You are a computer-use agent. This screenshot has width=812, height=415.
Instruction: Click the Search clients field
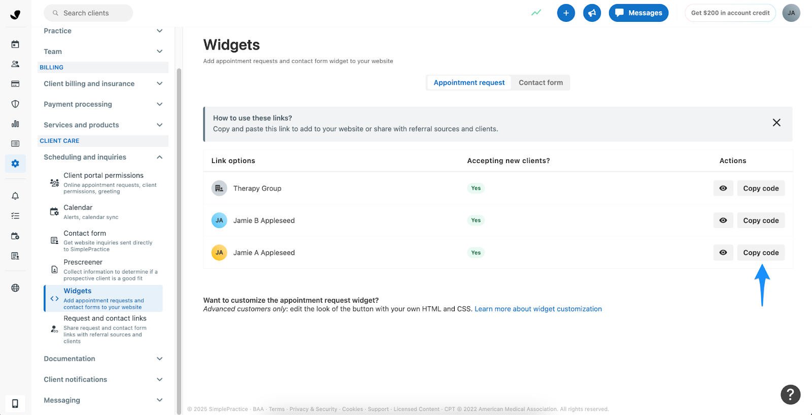pyautogui.click(x=89, y=13)
